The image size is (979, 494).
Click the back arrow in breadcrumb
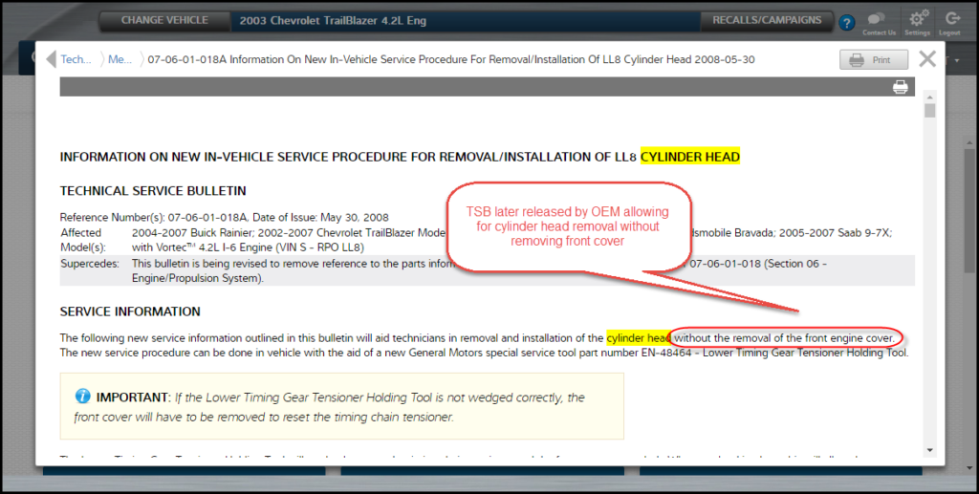pyautogui.click(x=51, y=59)
